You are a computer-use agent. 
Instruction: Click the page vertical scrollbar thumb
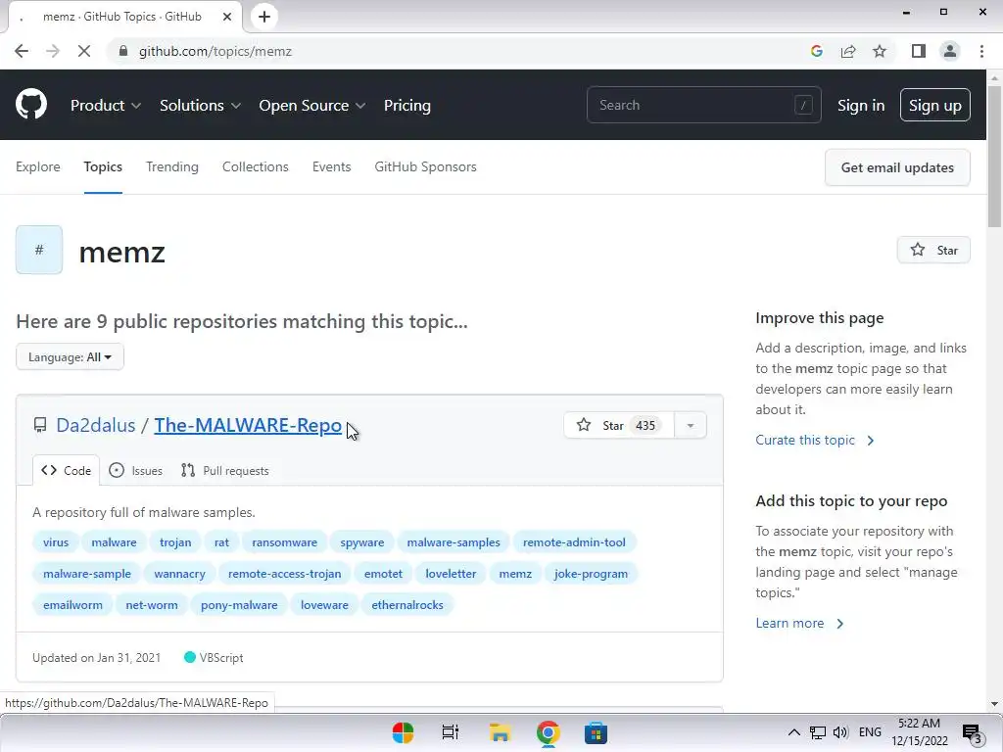pos(994,157)
